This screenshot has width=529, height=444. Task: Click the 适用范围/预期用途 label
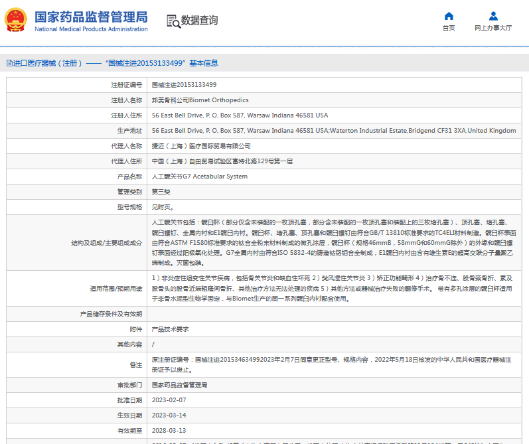point(116,289)
